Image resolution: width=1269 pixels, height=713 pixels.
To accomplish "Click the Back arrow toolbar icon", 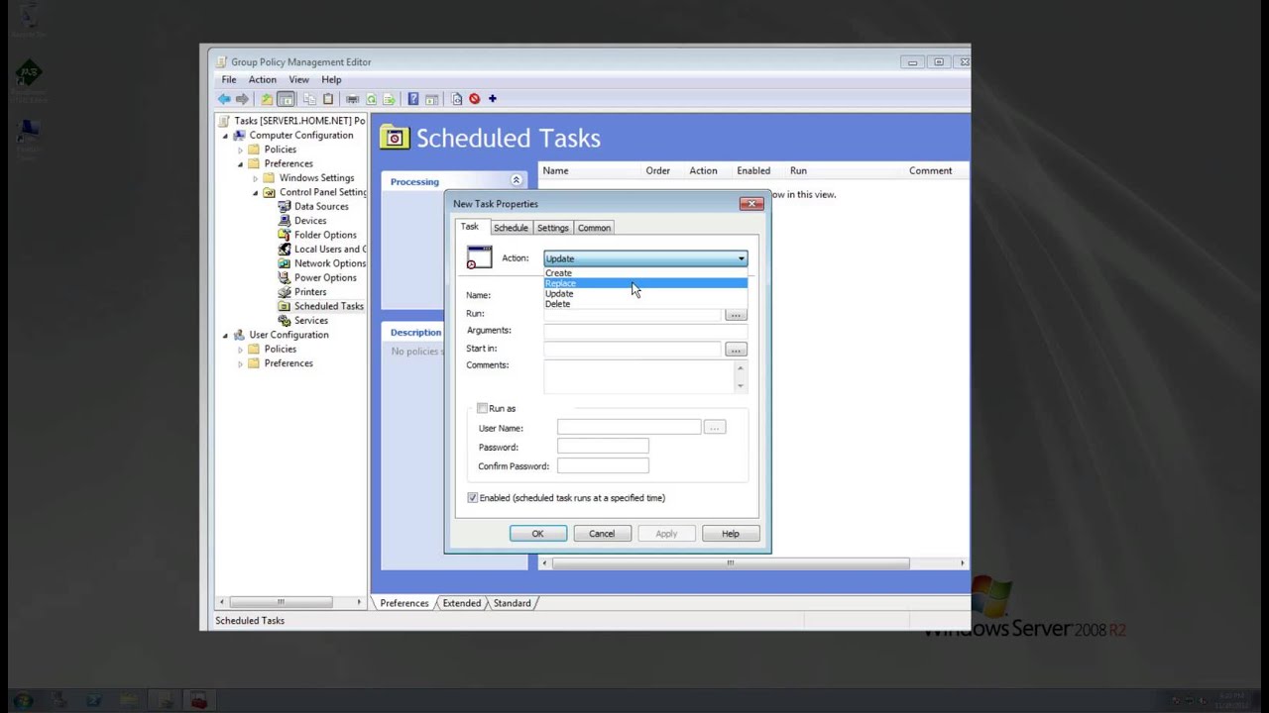I will click(x=224, y=99).
